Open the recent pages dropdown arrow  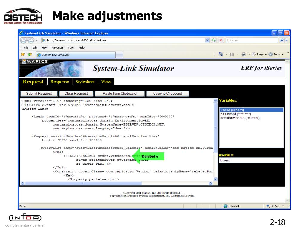(x=37, y=40)
